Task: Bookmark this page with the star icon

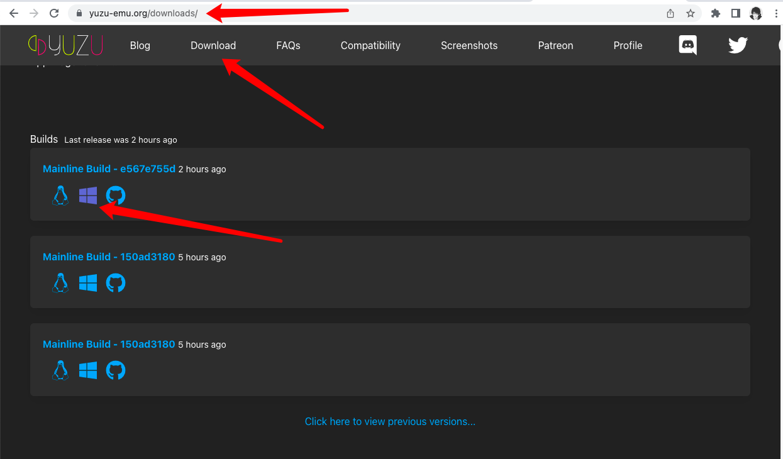Action: pos(691,13)
